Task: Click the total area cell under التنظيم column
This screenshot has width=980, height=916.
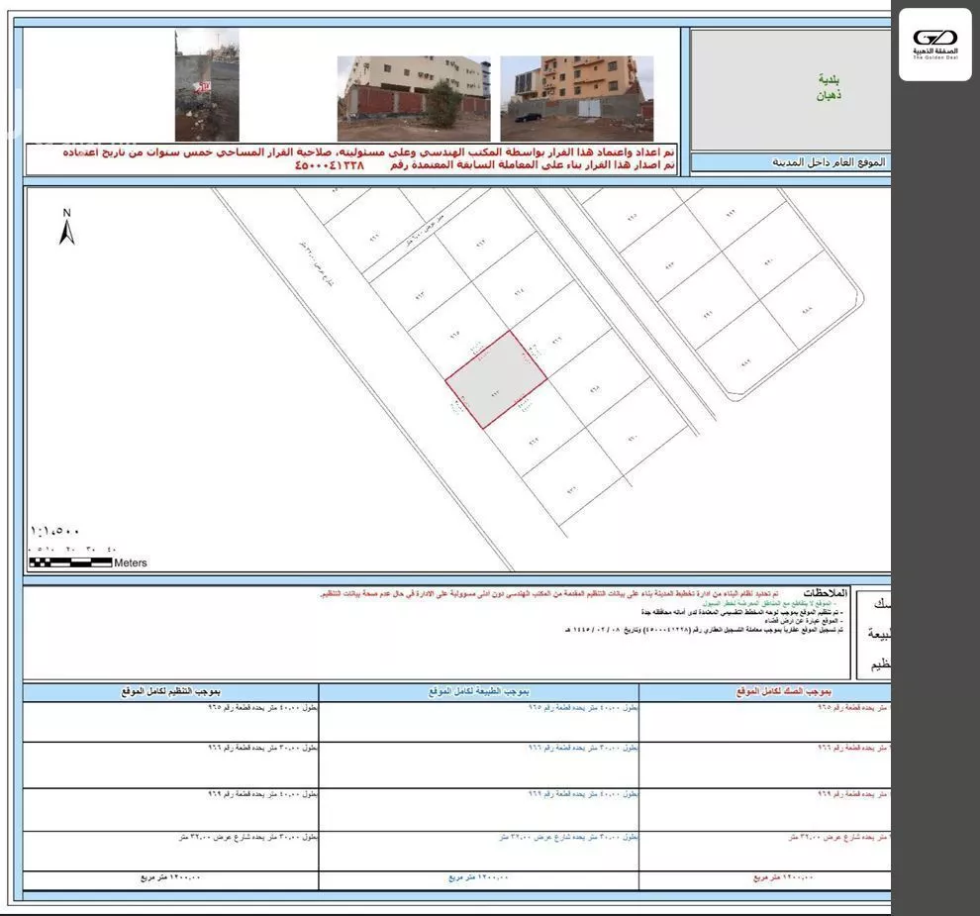Action: click(x=170, y=877)
